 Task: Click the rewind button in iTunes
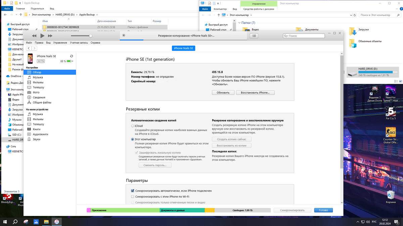(x=34, y=36)
